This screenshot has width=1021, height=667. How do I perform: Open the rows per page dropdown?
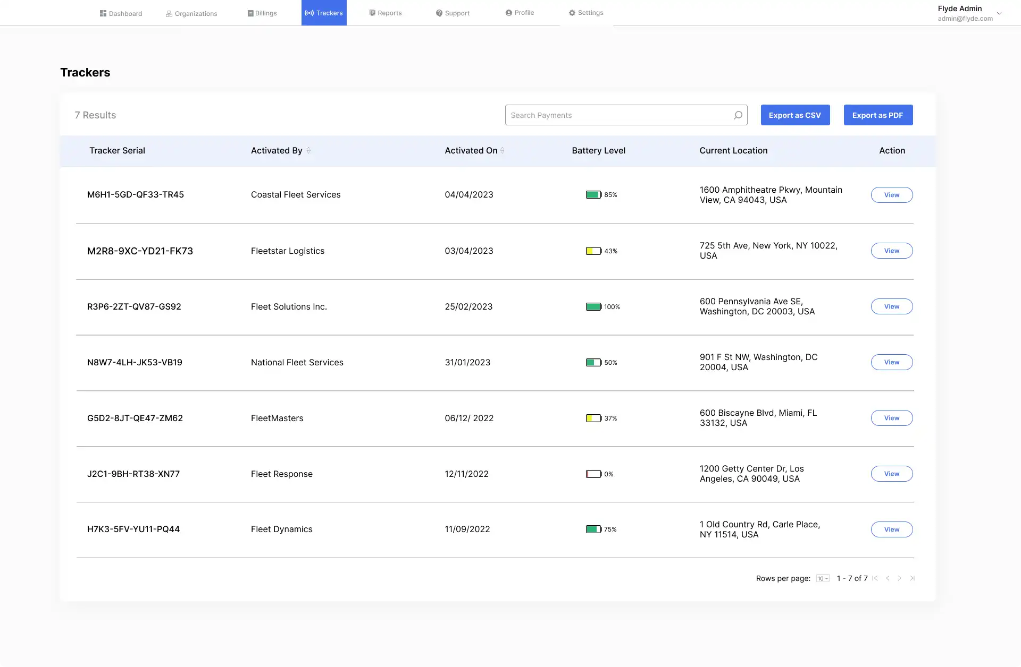(823, 578)
